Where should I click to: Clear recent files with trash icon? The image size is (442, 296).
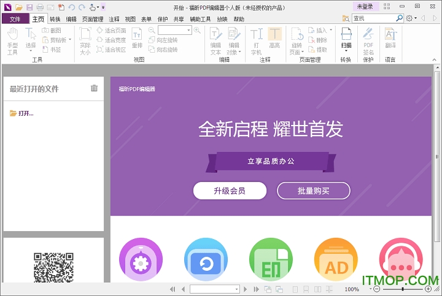[94, 88]
